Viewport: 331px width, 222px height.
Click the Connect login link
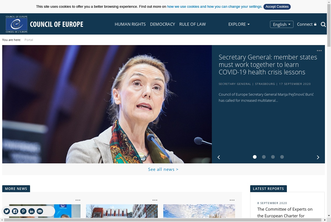click(307, 24)
